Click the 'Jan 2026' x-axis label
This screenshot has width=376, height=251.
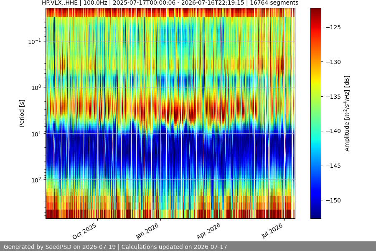147,231
